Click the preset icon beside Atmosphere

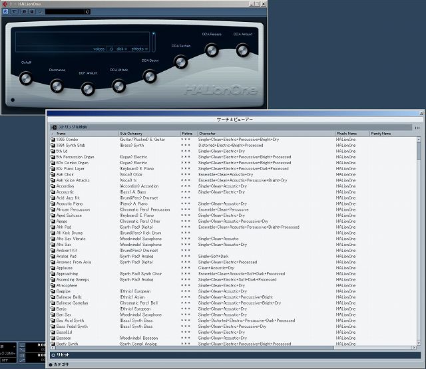click(x=53, y=285)
